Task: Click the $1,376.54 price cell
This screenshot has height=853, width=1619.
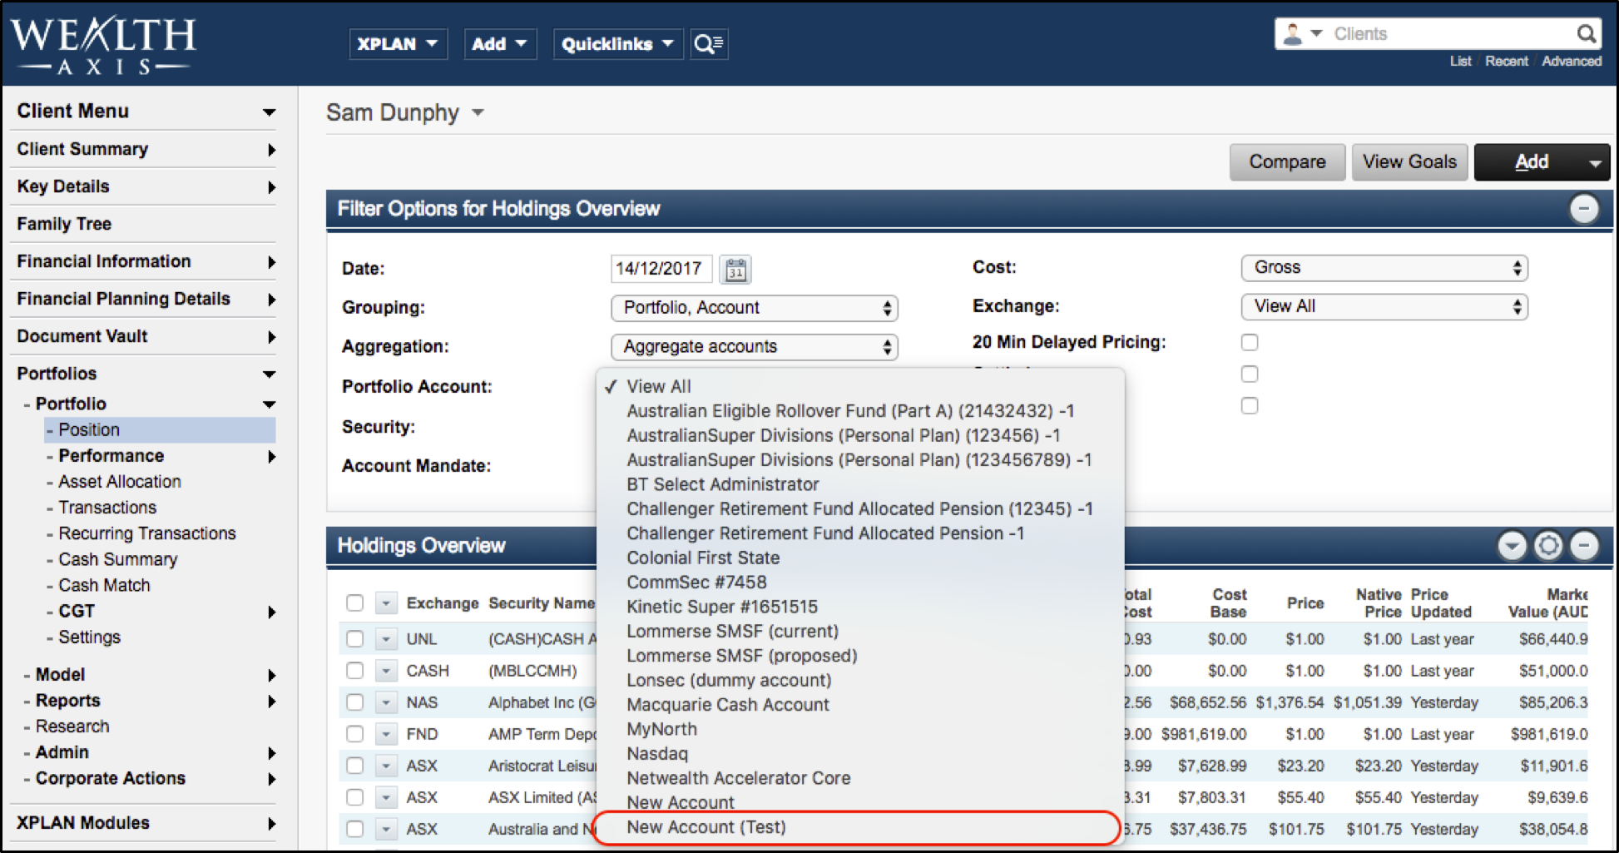Action: coord(1290,702)
